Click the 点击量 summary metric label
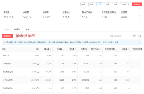144x94 pixels. [x=26, y=12]
